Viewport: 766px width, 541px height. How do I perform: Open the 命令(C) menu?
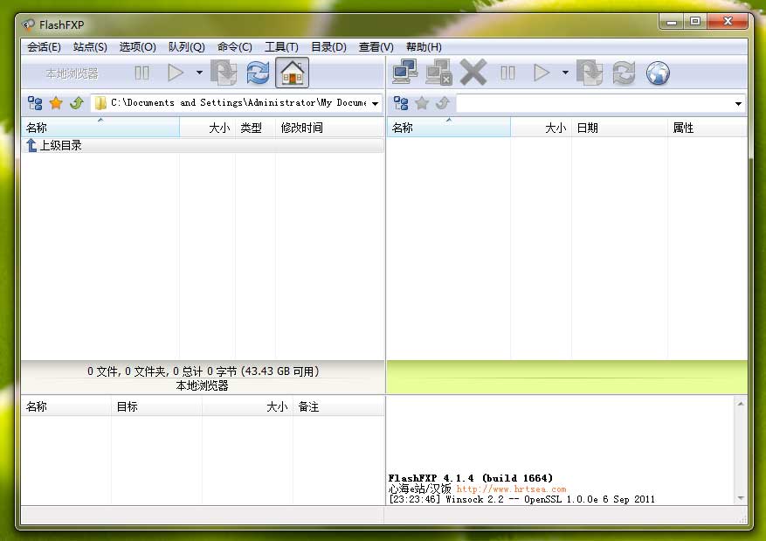(x=234, y=47)
